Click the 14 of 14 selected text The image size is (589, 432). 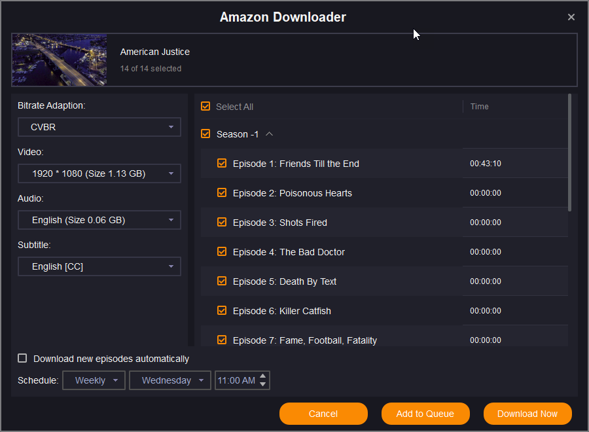[151, 69]
